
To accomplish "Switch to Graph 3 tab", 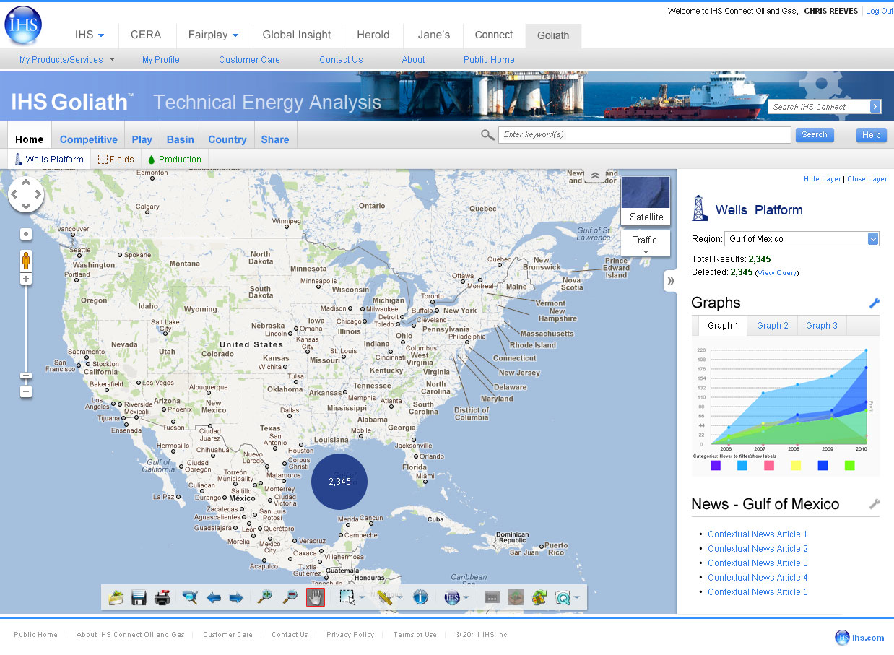I will point(822,326).
